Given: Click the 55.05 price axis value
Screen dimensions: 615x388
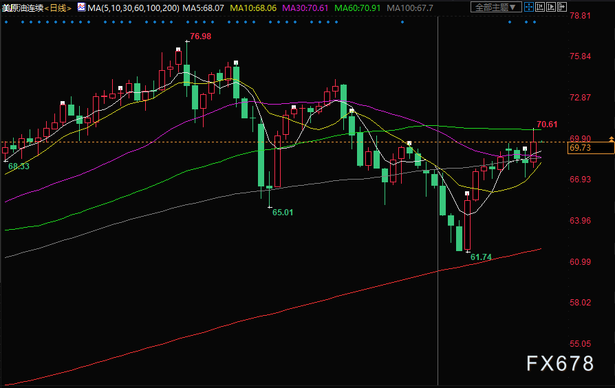Looking at the screenshot, I should pos(580,344).
